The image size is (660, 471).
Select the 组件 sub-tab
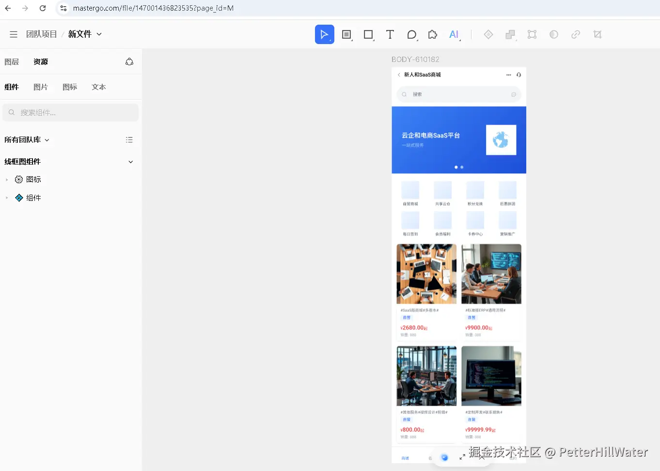click(12, 87)
